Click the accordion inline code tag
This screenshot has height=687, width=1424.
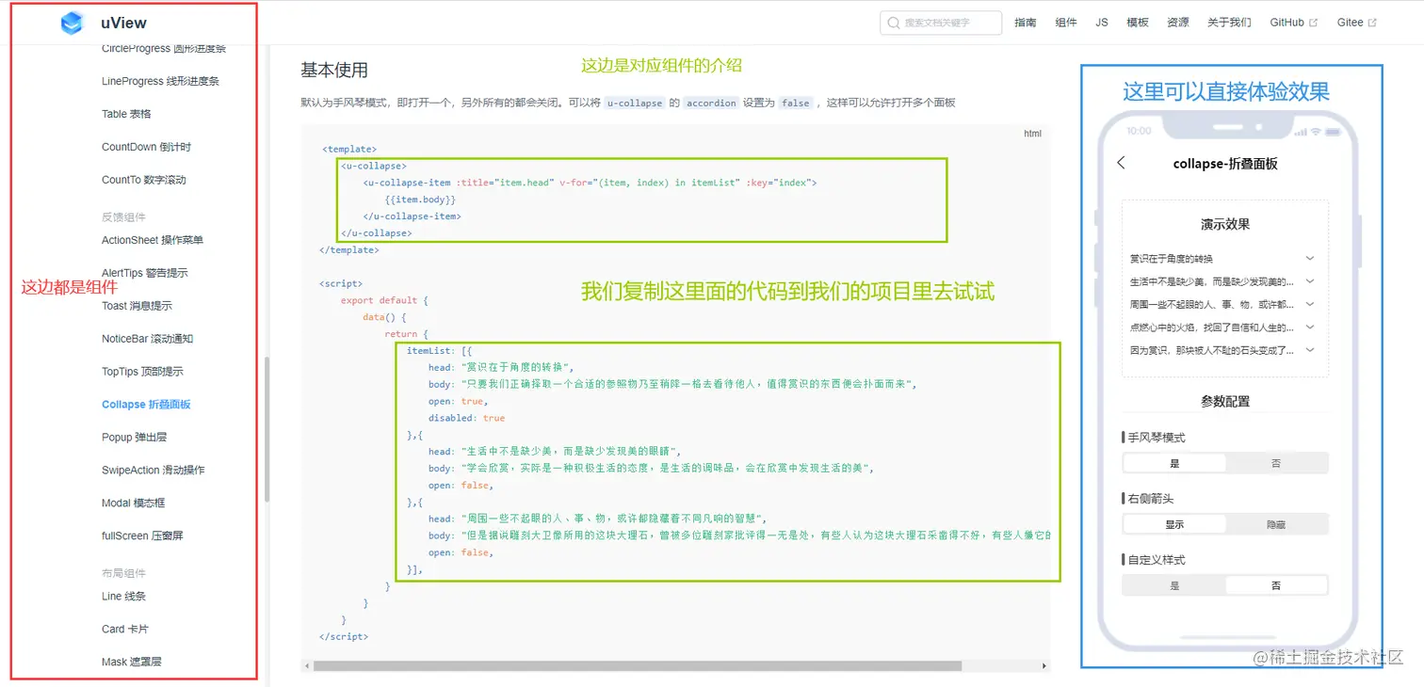[711, 103]
